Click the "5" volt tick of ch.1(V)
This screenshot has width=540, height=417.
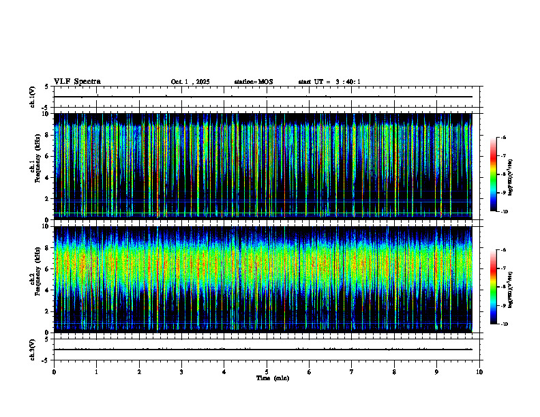tap(47, 87)
